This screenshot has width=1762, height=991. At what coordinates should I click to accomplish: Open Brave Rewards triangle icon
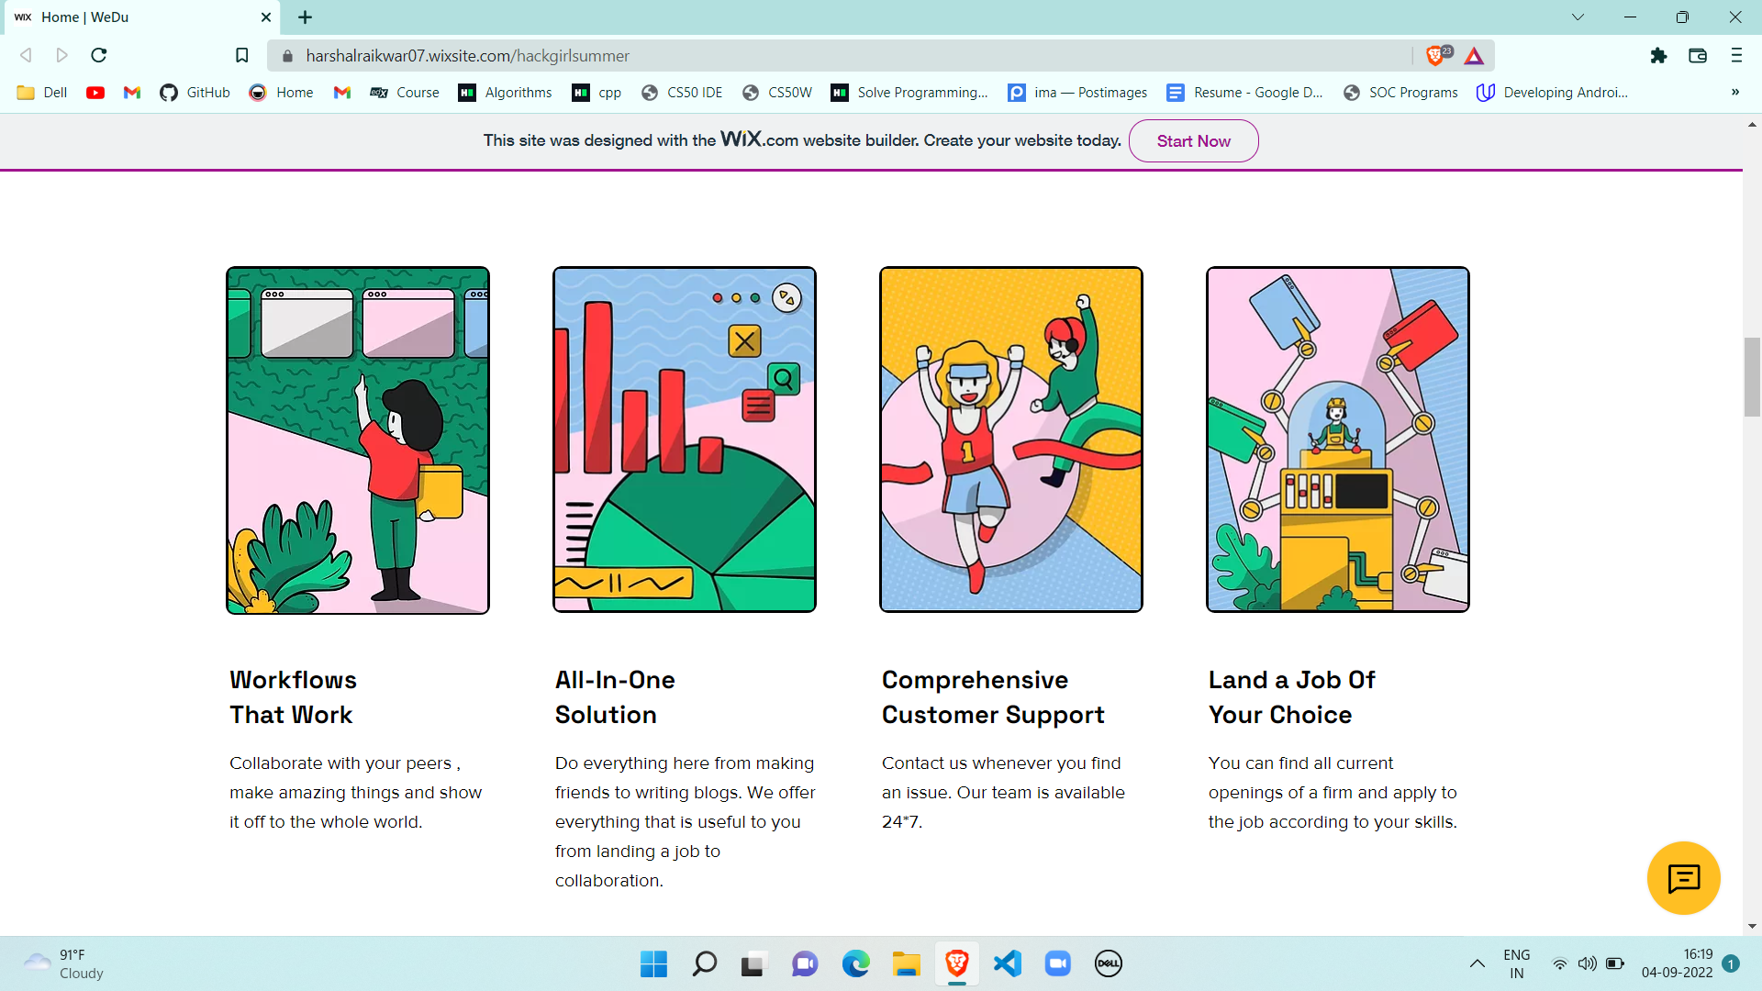tap(1474, 56)
